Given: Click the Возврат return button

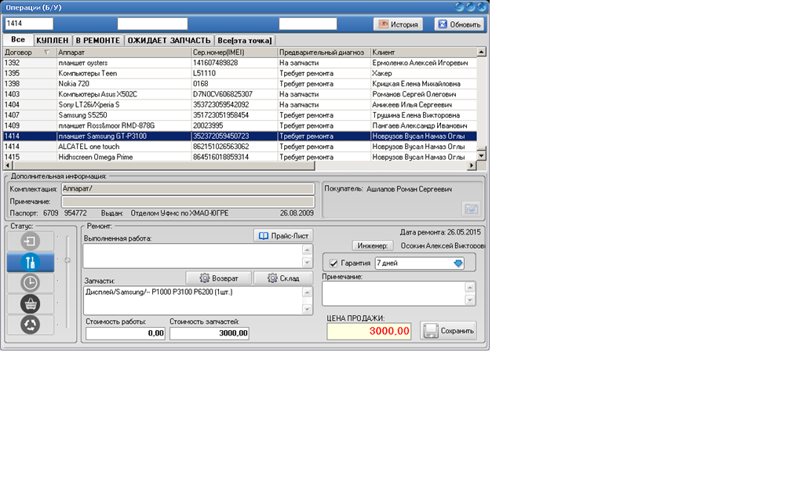Looking at the screenshot, I should [217, 278].
